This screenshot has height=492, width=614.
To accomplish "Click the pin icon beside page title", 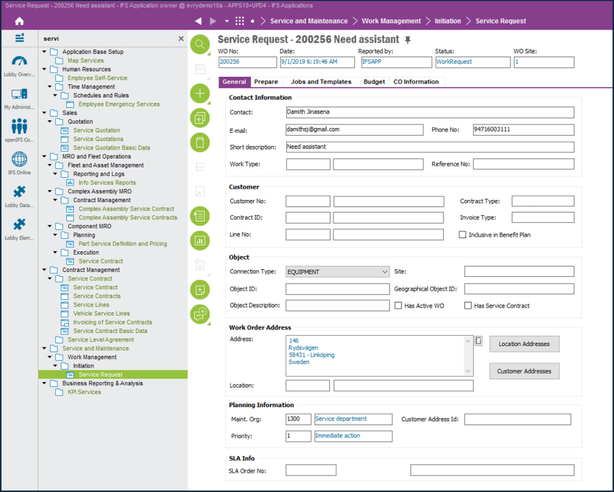I will click(x=408, y=40).
